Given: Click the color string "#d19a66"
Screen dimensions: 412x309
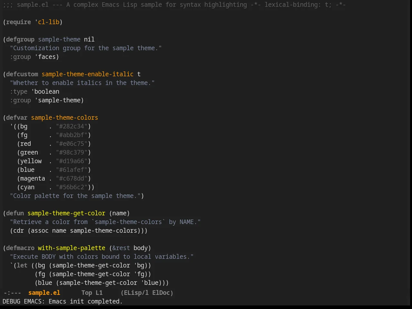Looking at the screenshot, I should pos(72,161).
